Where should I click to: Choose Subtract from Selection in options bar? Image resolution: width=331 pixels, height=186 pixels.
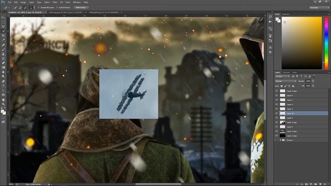click(25, 7)
